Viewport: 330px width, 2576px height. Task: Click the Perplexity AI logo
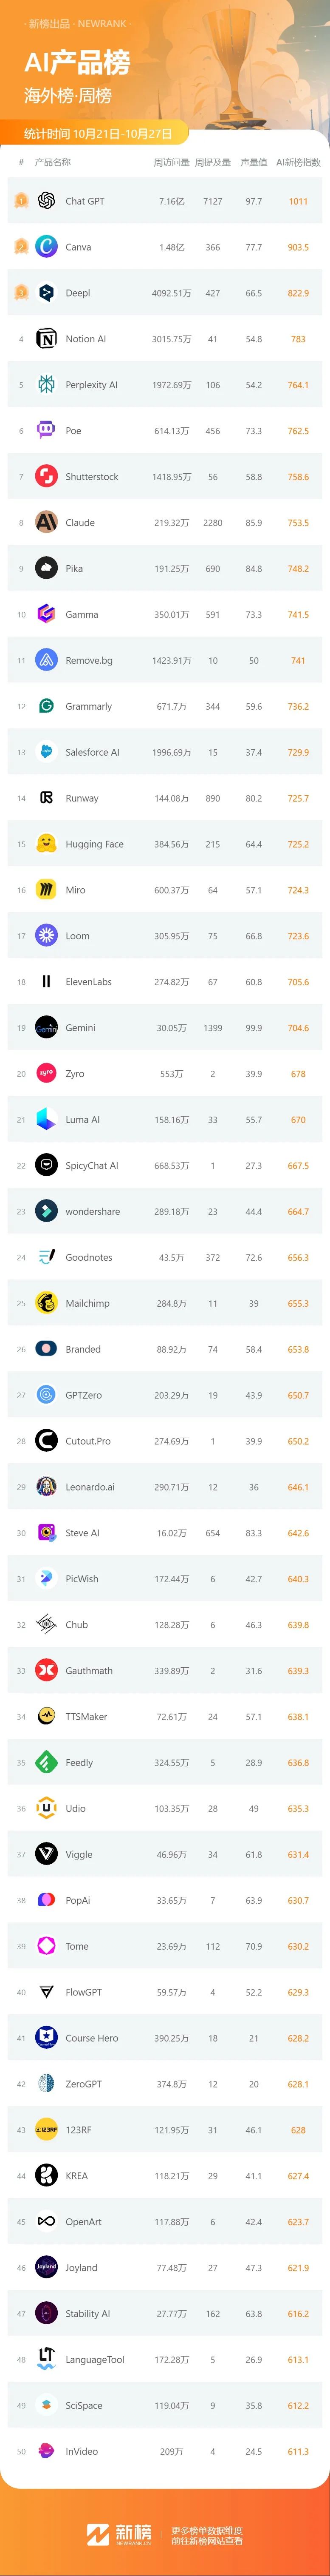coord(46,385)
